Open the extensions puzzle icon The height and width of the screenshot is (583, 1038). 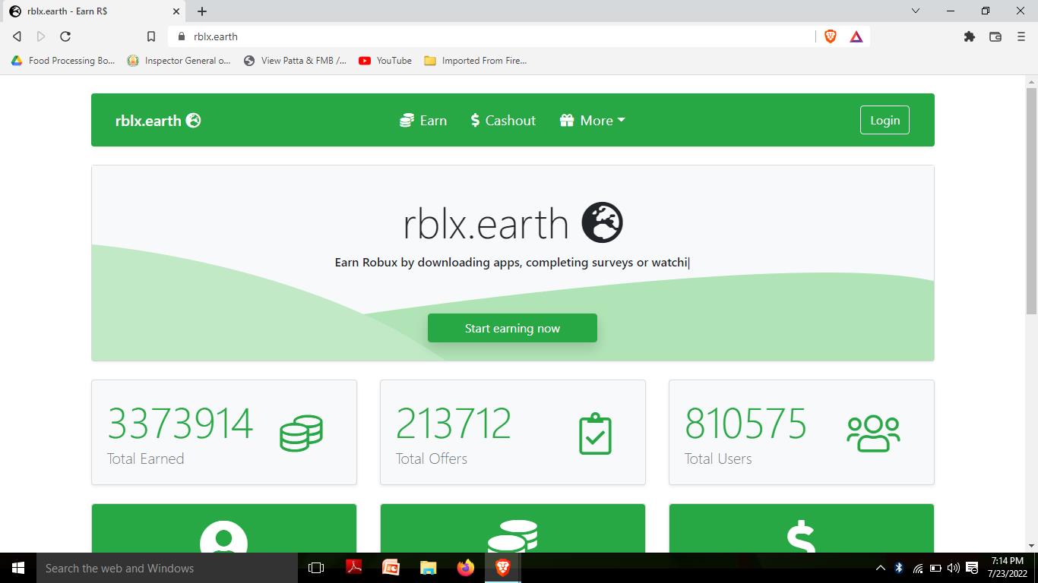click(x=970, y=36)
